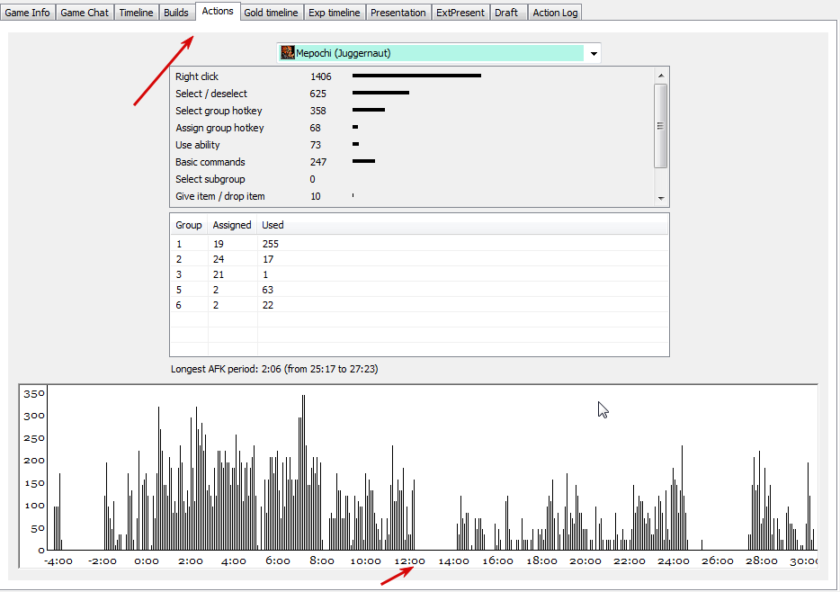Click the Select group hotkey count 358
This screenshot has width=840, height=592.
[317, 111]
